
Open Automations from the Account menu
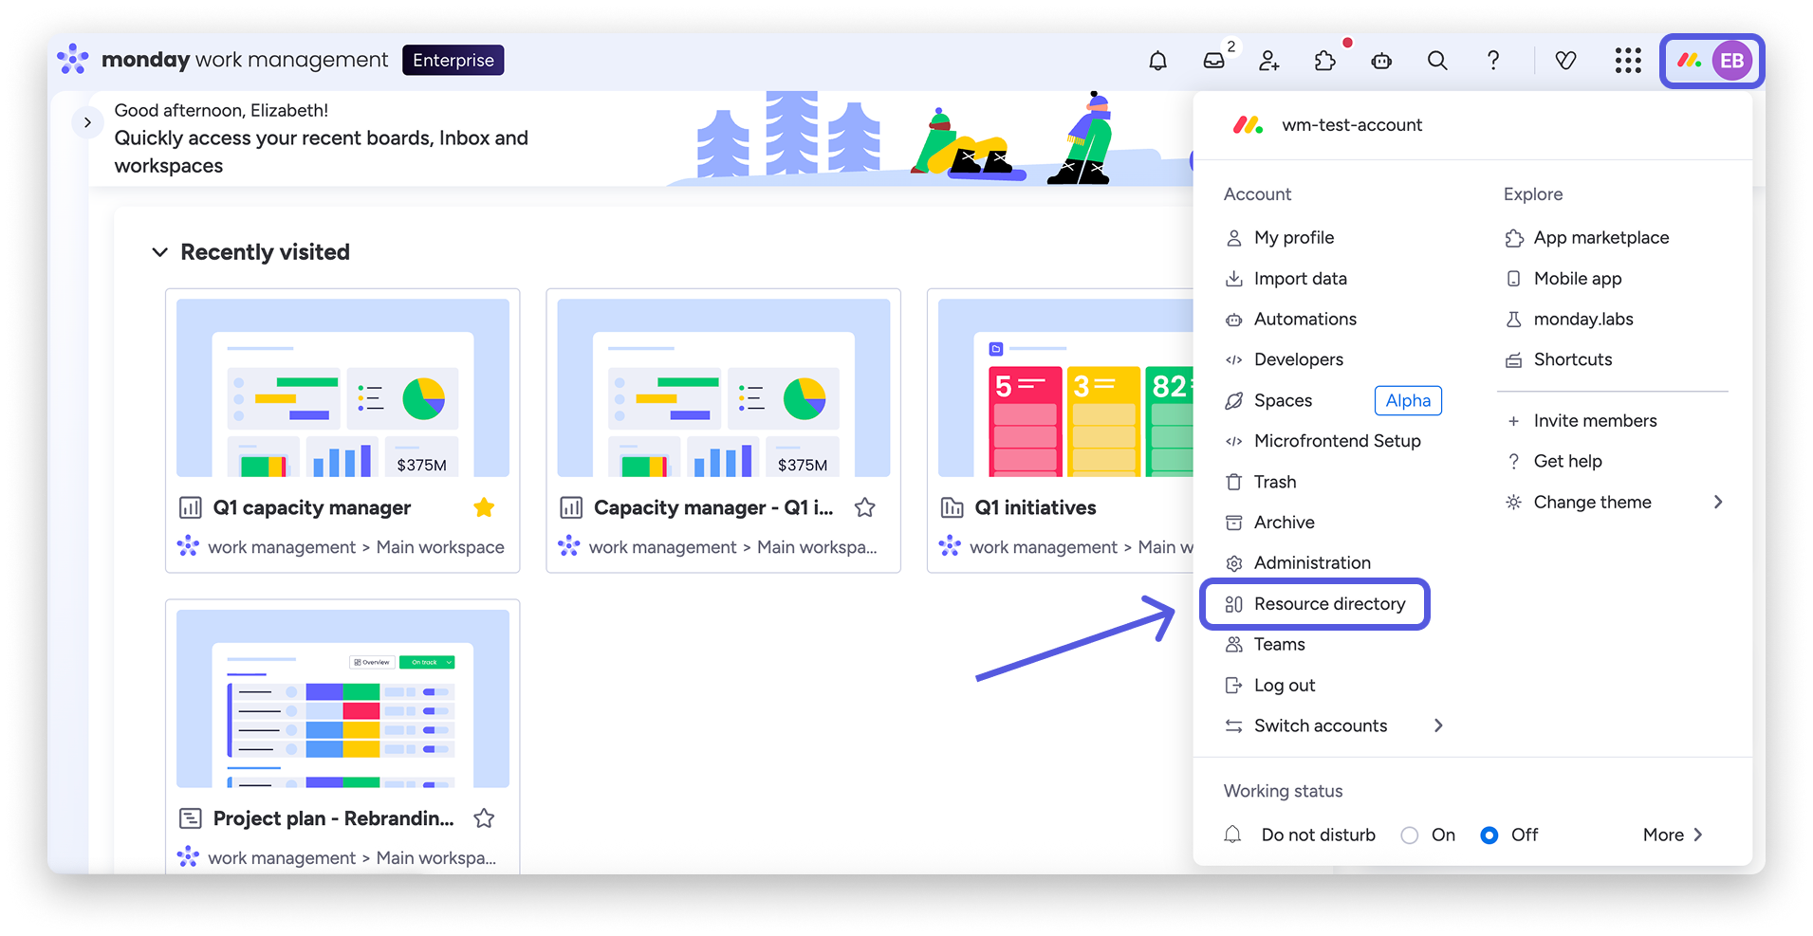click(1305, 320)
